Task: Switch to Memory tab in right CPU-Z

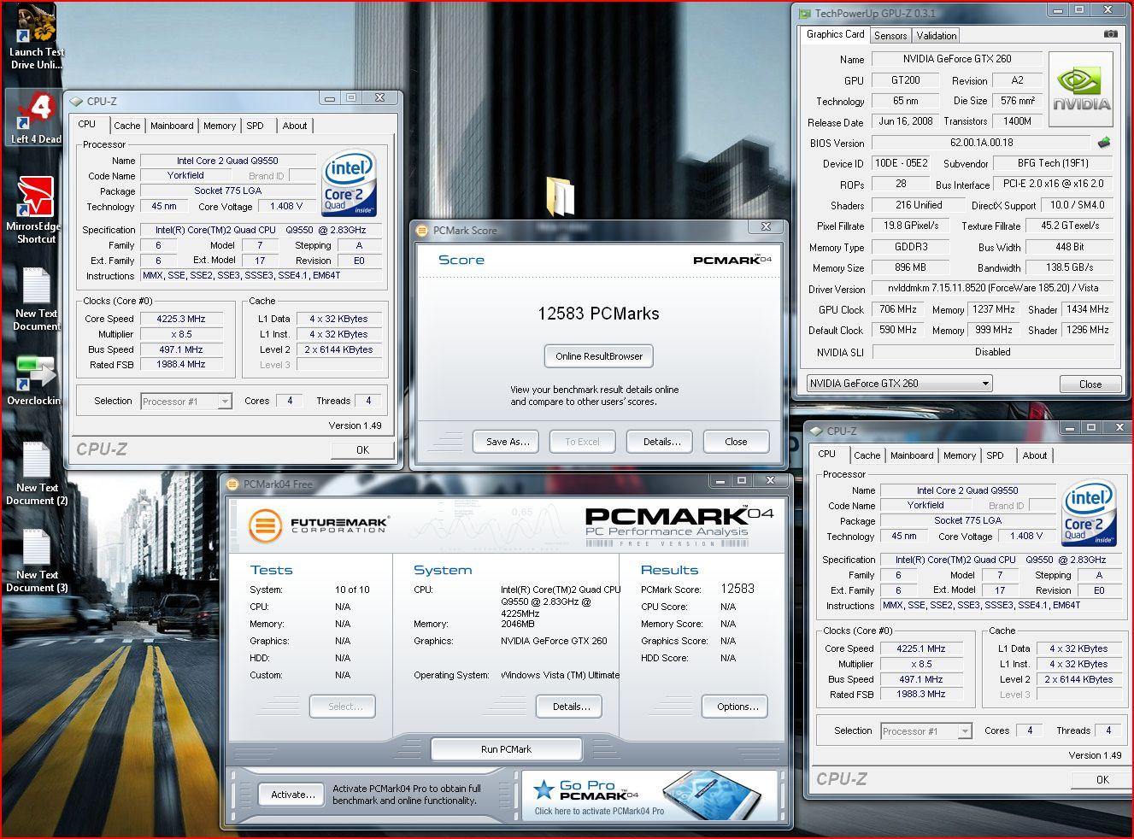Action: pyautogui.click(x=960, y=455)
